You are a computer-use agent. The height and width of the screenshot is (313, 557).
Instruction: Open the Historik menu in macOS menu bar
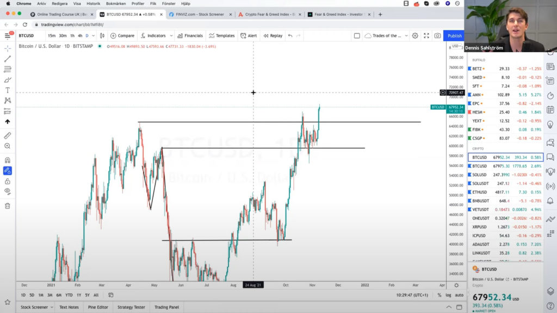coord(94,4)
